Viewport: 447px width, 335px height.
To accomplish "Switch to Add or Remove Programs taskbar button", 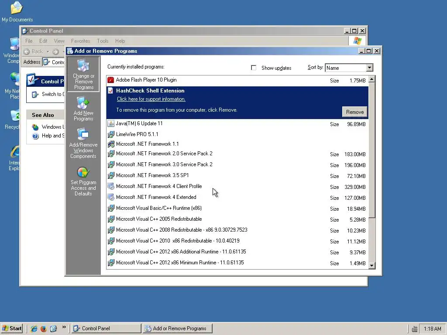I will (x=177, y=328).
